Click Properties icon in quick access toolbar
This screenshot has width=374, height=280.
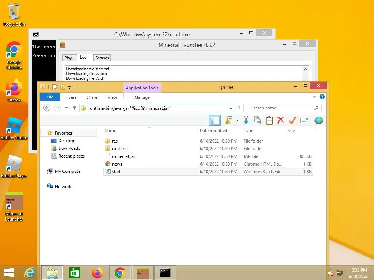click(55, 87)
